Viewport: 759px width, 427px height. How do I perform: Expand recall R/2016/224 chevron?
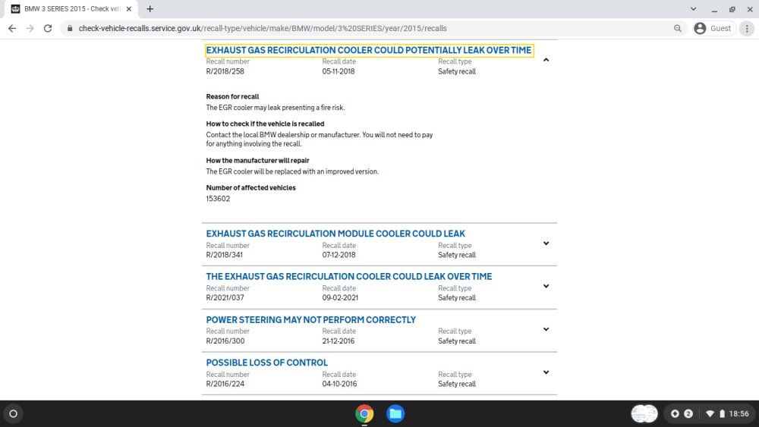[x=546, y=372]
